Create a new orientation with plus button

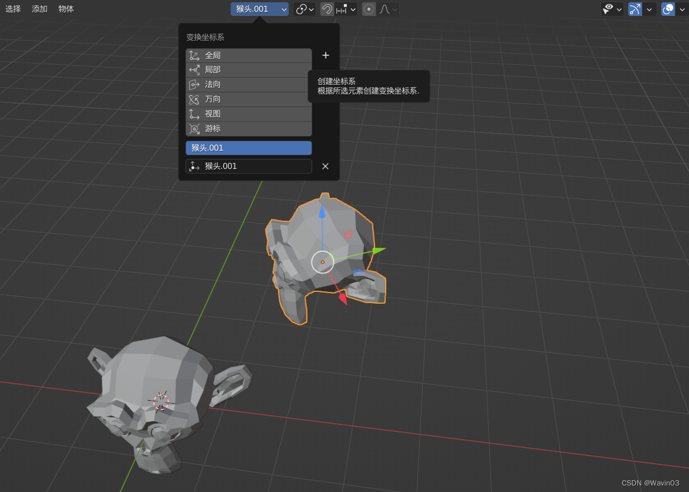326,55
